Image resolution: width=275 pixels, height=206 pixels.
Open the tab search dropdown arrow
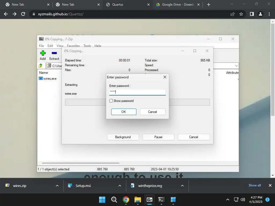232,4
